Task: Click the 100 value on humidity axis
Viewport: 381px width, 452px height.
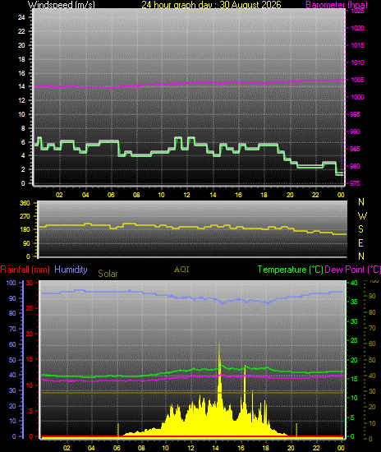Action: point(11,283)
